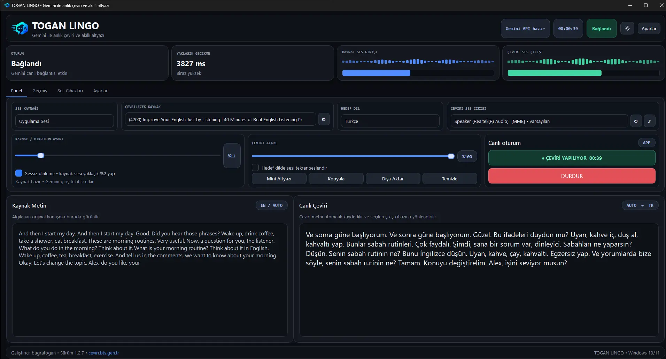This screenshot has width=666, height=359.
Task: Click inside the Canlı Çeviri text area
Action: 479,280
